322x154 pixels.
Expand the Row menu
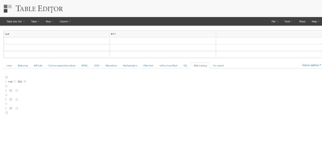pyautogui.click(x=49, y=22)
